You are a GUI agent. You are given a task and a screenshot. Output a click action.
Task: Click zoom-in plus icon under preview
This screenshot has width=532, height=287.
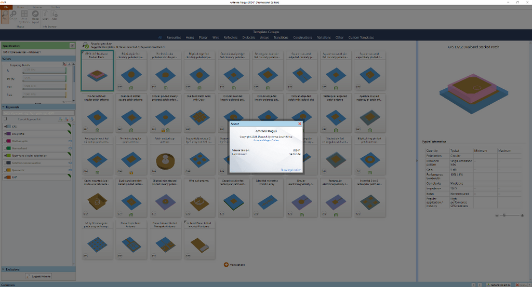click(x=522, y=215)
